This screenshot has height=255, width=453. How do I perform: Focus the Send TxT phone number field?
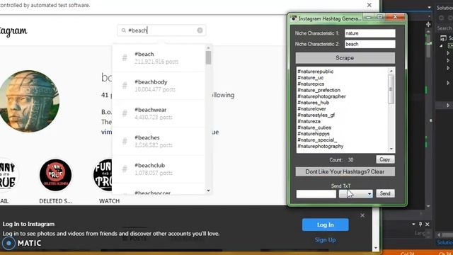coord(316,193)
